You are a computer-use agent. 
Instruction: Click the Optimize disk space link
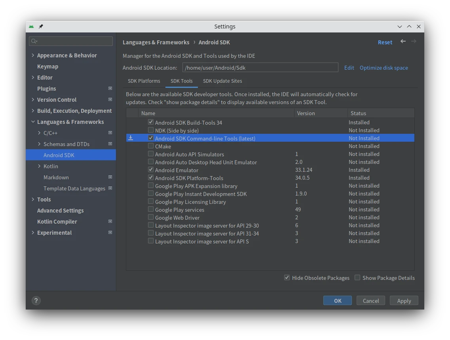pos(384,68)
